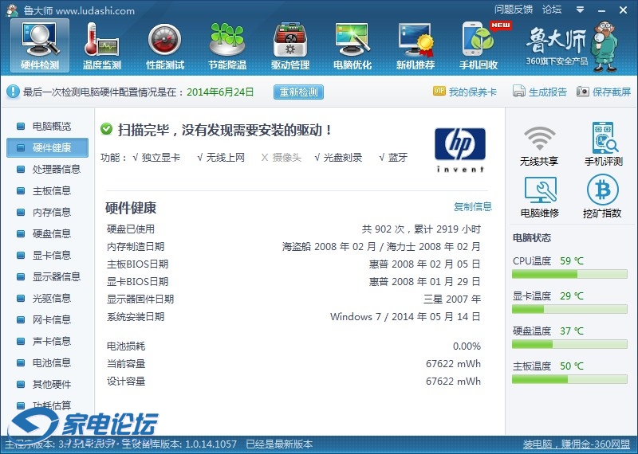Open the 驱动管理 driver manager
The image size is (638, 454).
point(290,46)
